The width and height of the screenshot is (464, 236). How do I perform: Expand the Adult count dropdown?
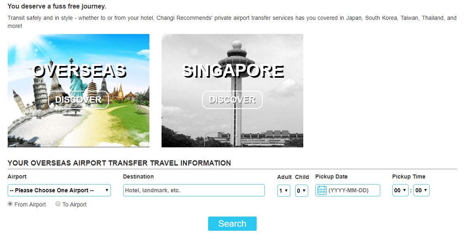tap(283, 190)
